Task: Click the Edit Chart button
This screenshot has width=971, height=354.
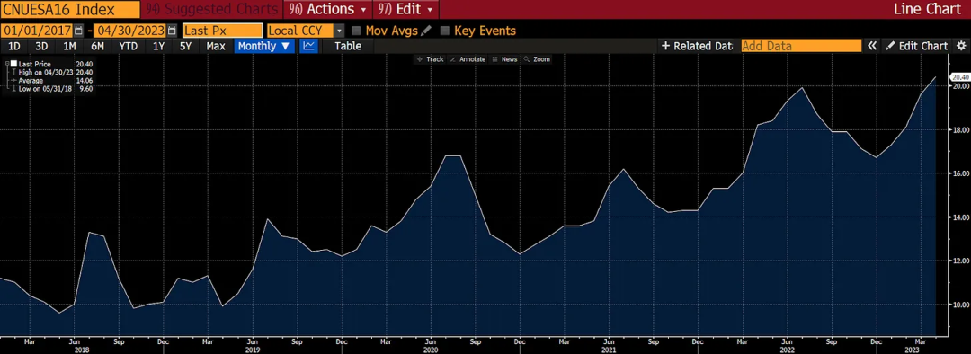Action: [x=917, y=46]
